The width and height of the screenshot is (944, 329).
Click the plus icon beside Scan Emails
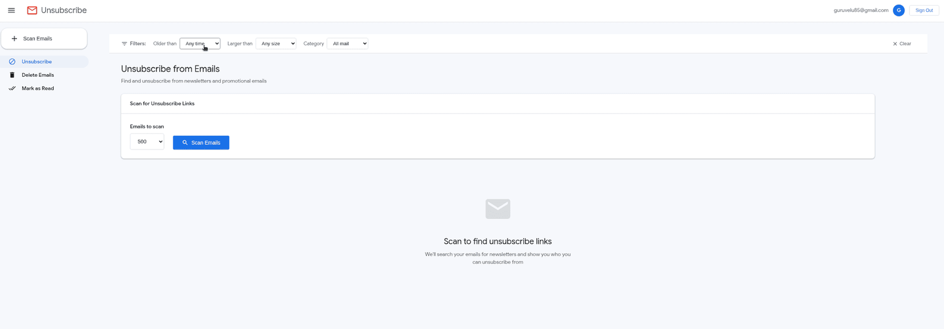[x=14, y=39]
